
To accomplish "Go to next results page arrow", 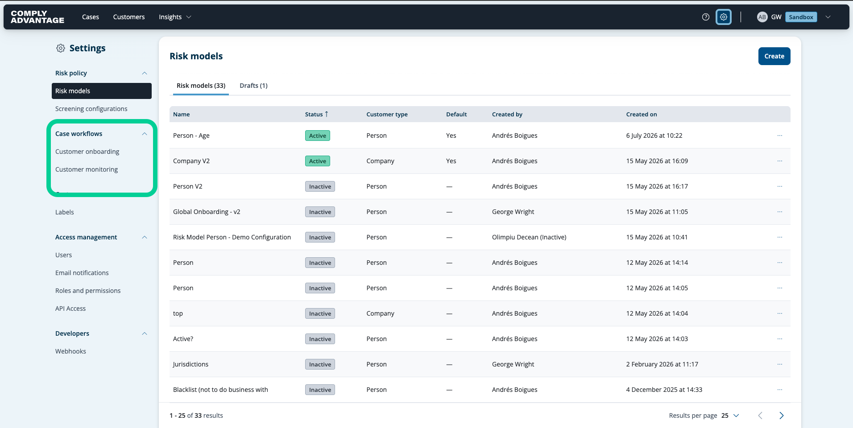I will pos(781,416).
